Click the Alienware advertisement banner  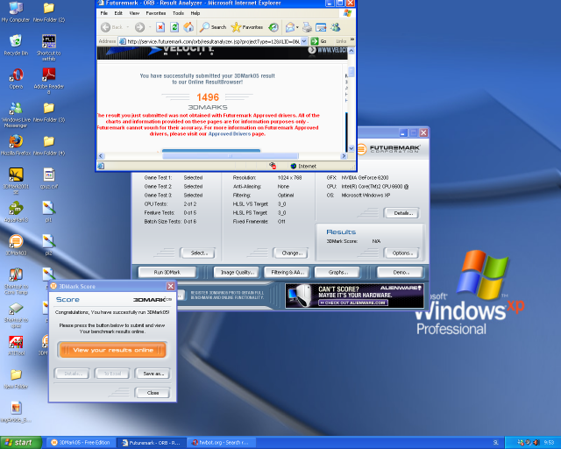point(354,296)
